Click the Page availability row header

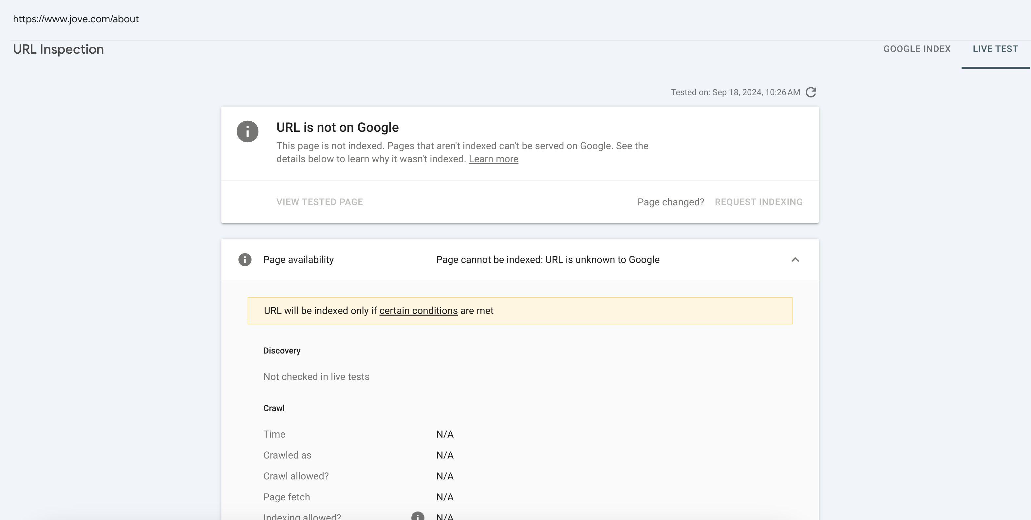pos(298,260)
